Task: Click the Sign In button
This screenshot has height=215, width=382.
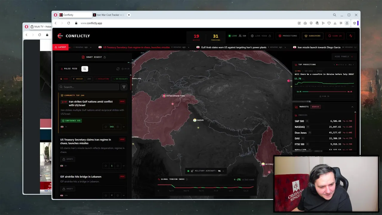Action: point(335,36)
